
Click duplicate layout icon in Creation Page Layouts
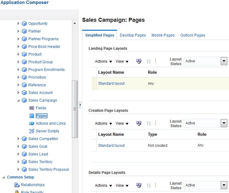[x=139, y=123]
